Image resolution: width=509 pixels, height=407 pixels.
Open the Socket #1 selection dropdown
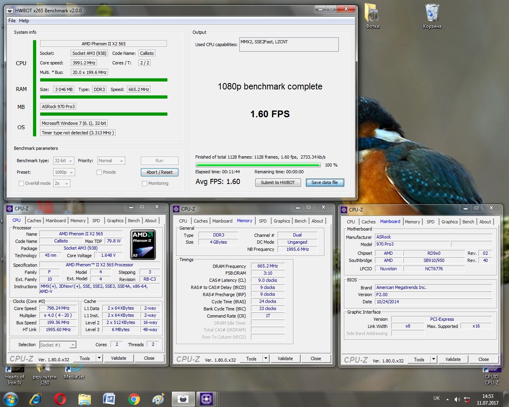(58, 345)
